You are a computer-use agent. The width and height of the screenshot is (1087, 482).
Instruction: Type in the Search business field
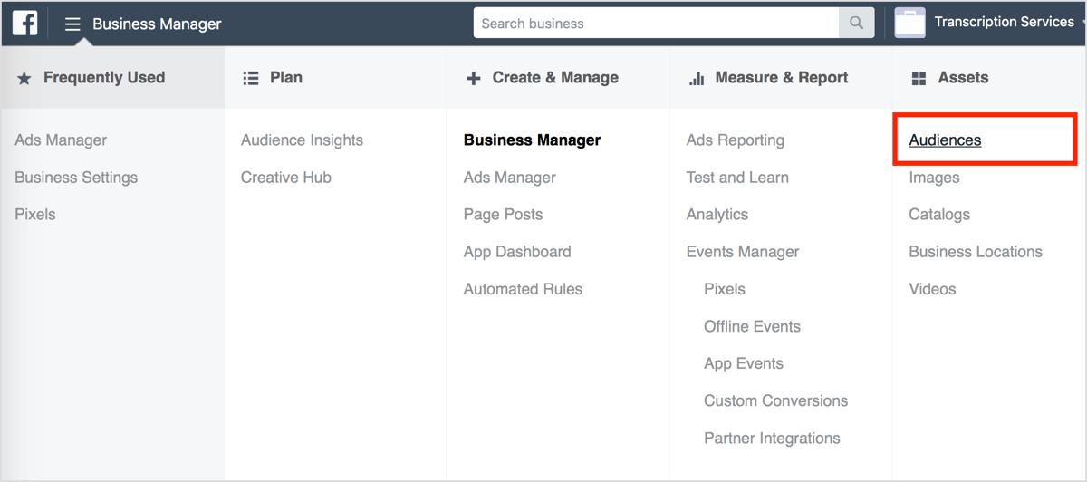(x=656, y=24)
